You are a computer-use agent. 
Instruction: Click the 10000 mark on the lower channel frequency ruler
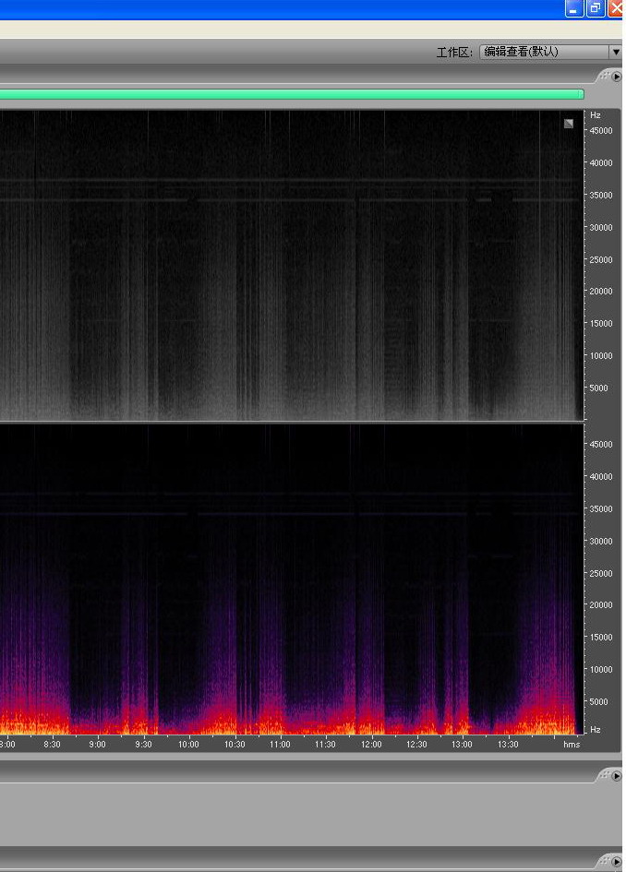tap(601, 670)
